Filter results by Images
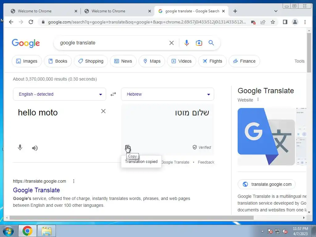The height and width of the screenshot is (237, 316). pyautogui.click(x=27, y=61)
